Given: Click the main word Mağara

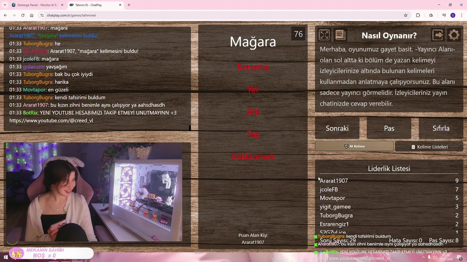Looking at the screenshot, I should point(253,41).
